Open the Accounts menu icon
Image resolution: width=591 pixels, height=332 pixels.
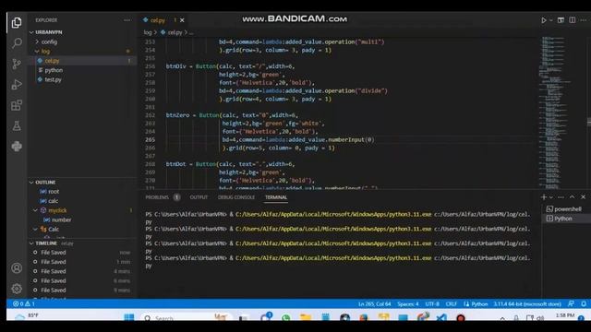[17, 268]
